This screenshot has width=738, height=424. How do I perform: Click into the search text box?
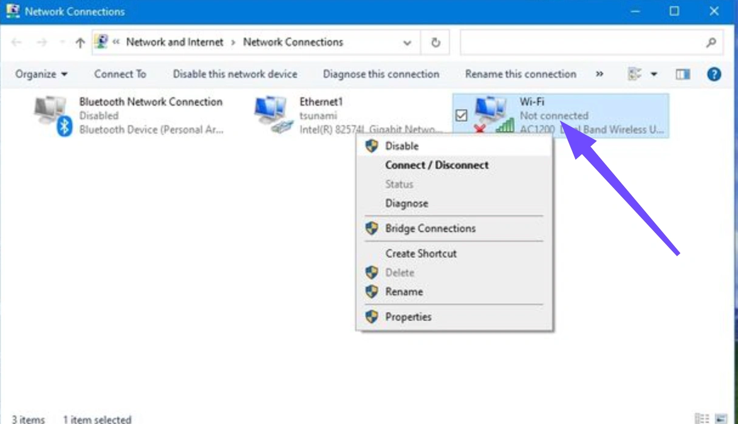pyautogui.click(x=580, y=43)
